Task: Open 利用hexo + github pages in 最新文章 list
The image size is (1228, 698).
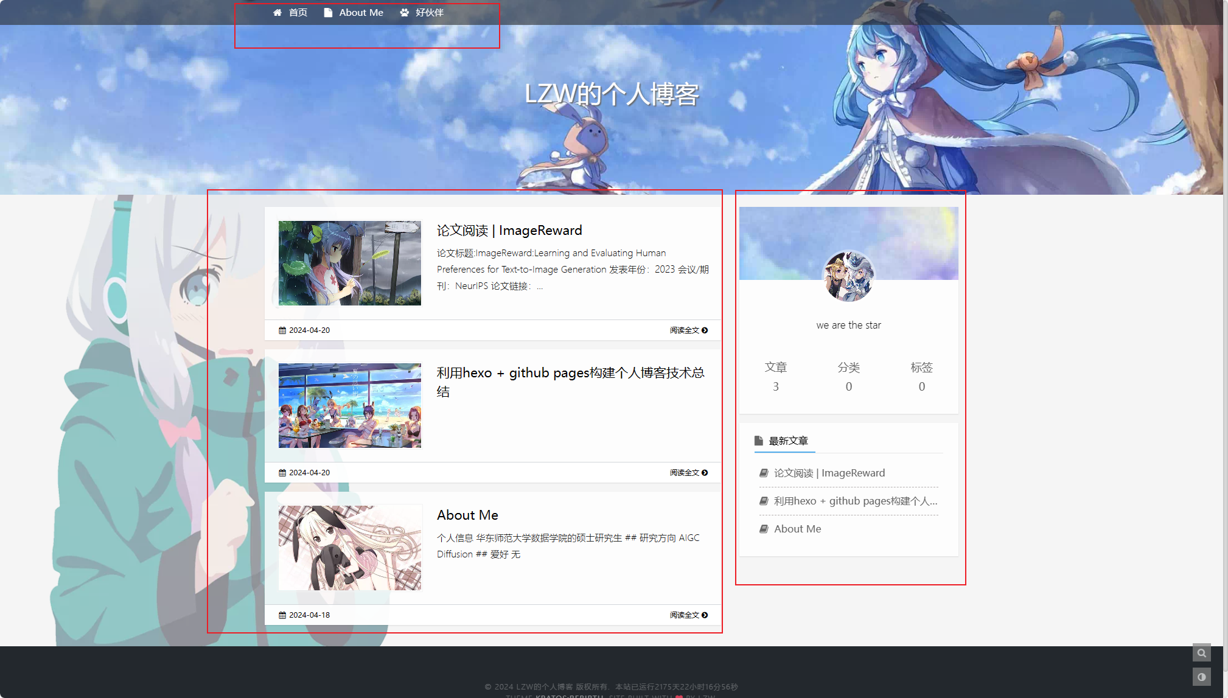Action: point(855,501)
